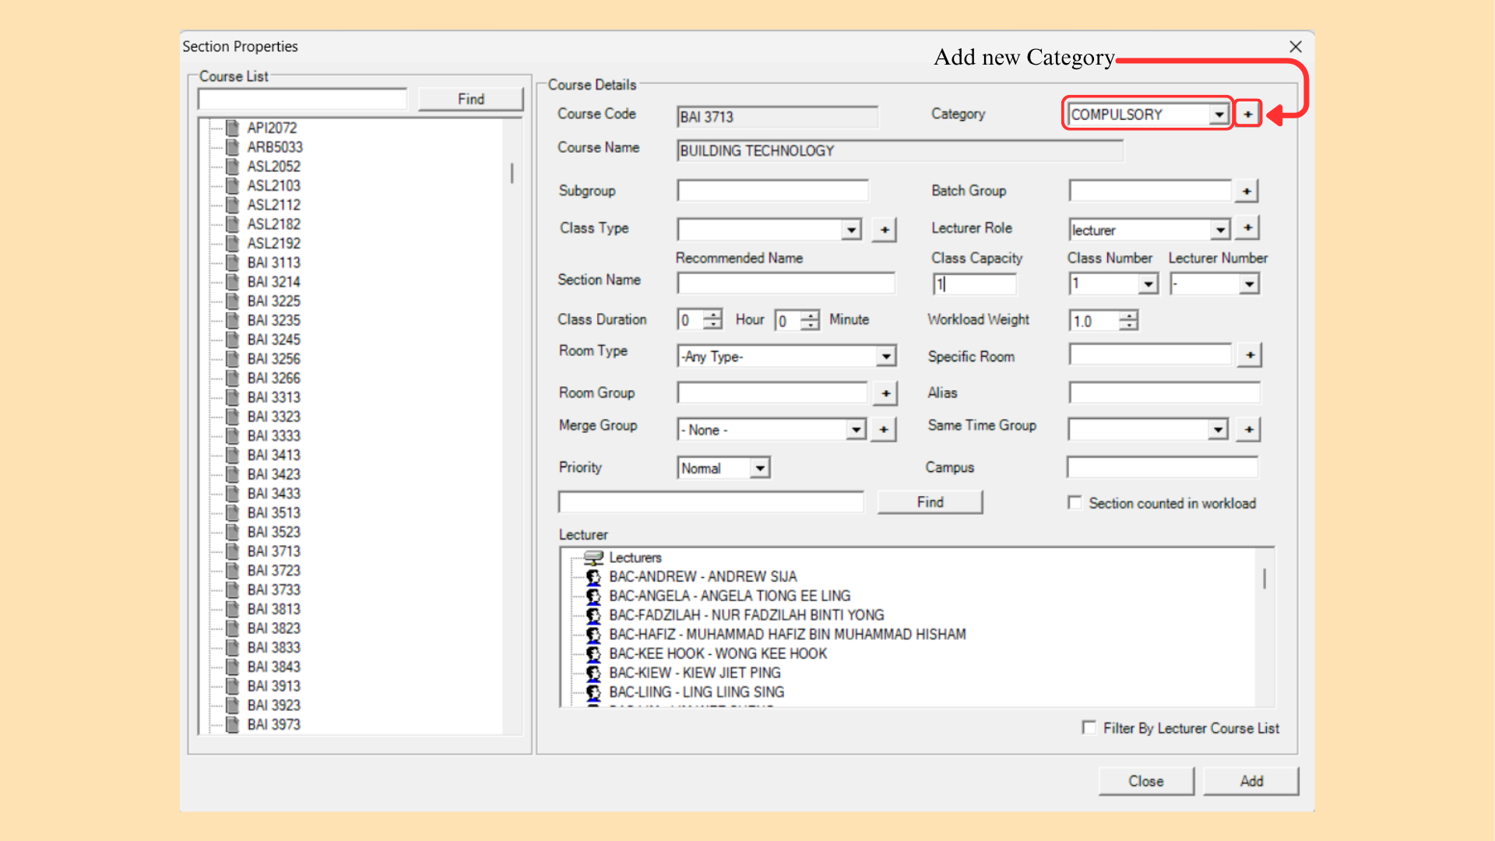This screenshot has height=841, width=1495.
Task: Open the Class Number dropdown
Action: (1149, 284)
